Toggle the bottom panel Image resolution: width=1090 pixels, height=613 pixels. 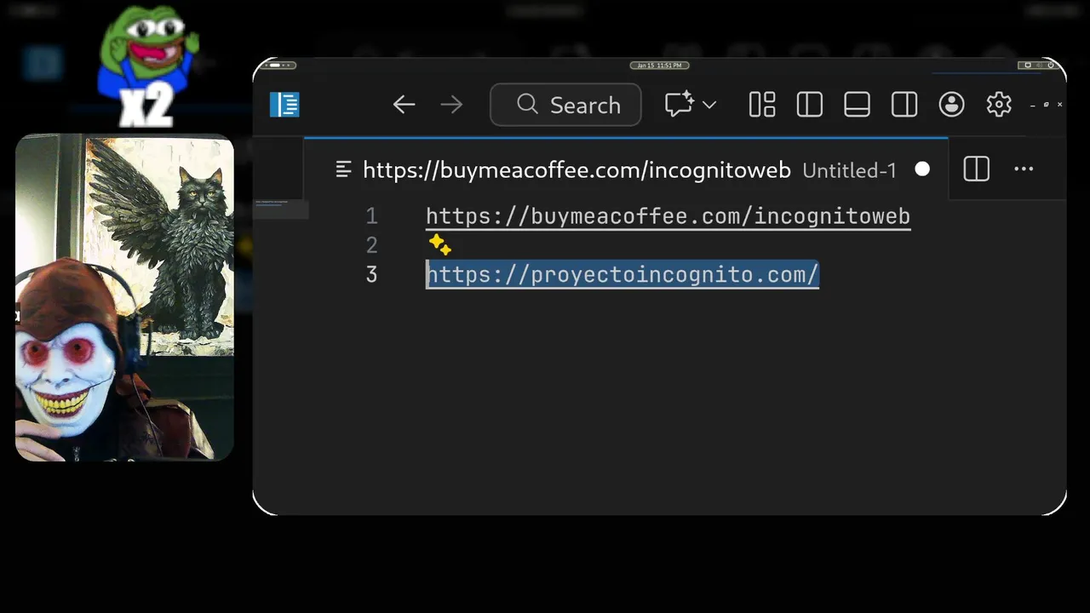[857, 105]
